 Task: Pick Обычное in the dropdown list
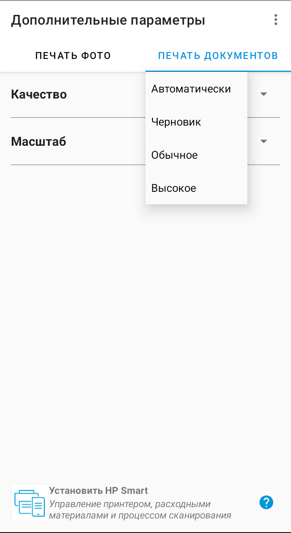pyautogui.click(x=175, y=155)
